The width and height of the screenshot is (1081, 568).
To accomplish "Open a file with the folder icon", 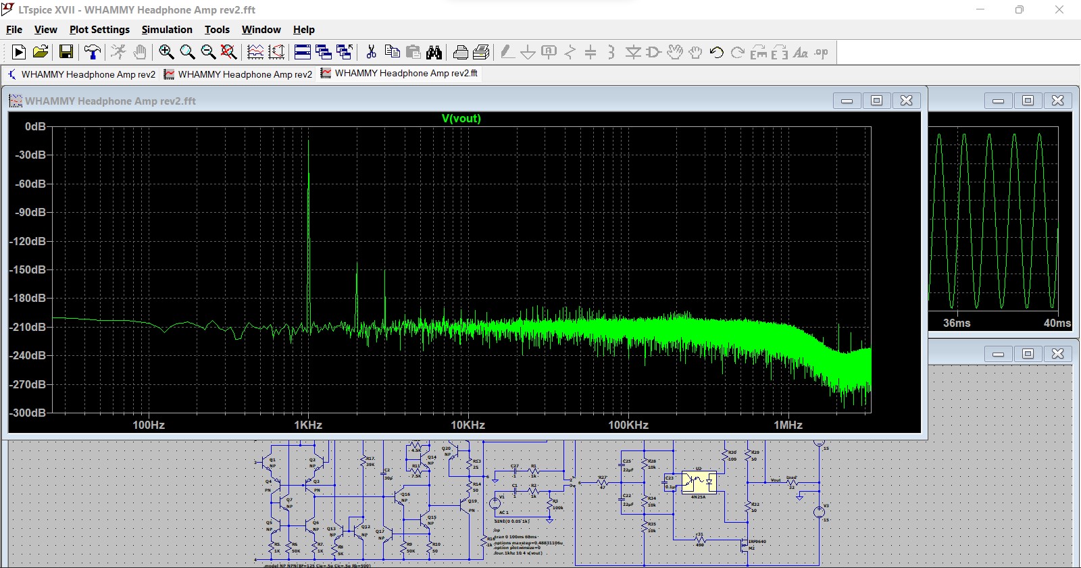I will (41, 52).
